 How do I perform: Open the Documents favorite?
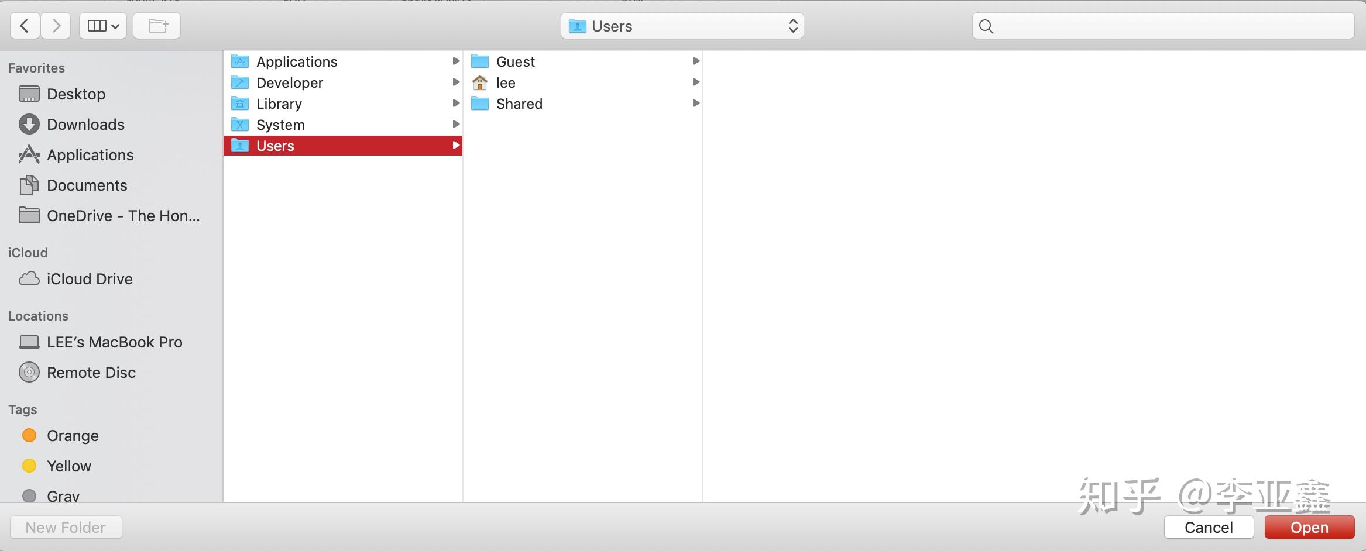(87, 185)
